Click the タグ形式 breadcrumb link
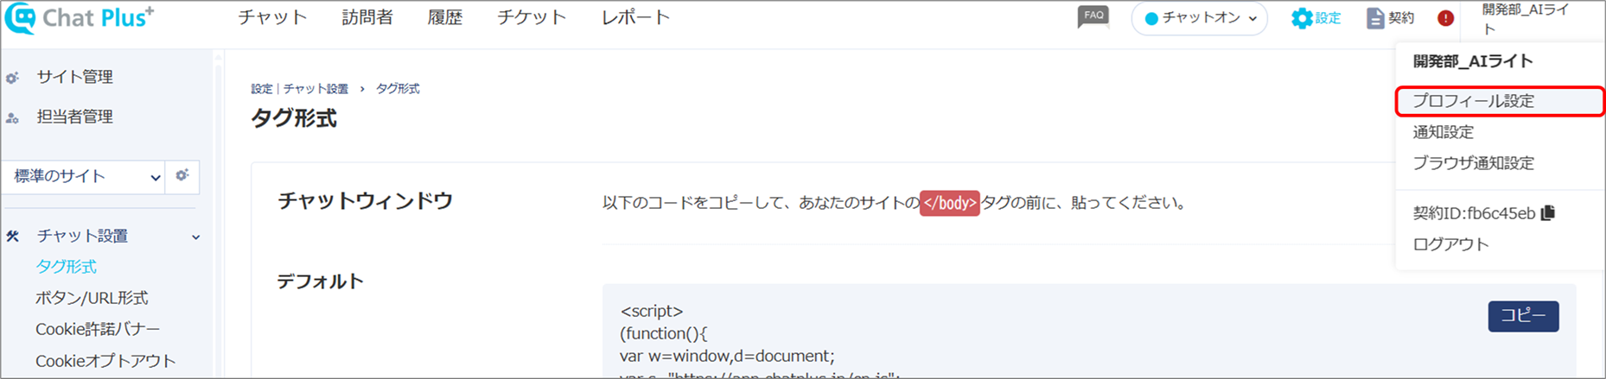This screenshot has width=1606, height=379. pos(398,89)
